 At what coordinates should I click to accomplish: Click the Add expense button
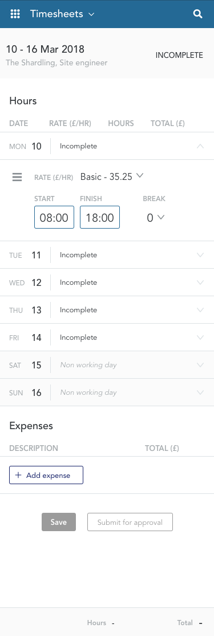[x=46, y=475]
